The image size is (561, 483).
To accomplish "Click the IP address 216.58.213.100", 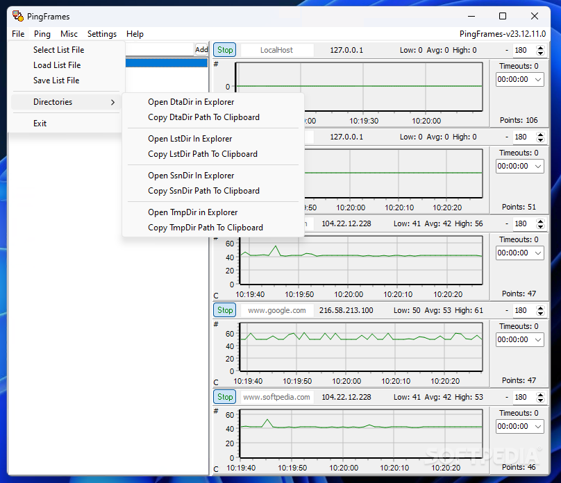I will 346,310.
